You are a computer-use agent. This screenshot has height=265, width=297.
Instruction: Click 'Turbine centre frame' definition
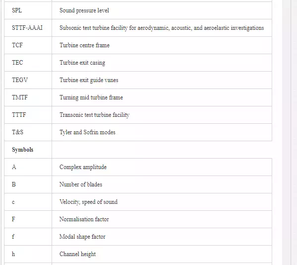coord(84,45)
